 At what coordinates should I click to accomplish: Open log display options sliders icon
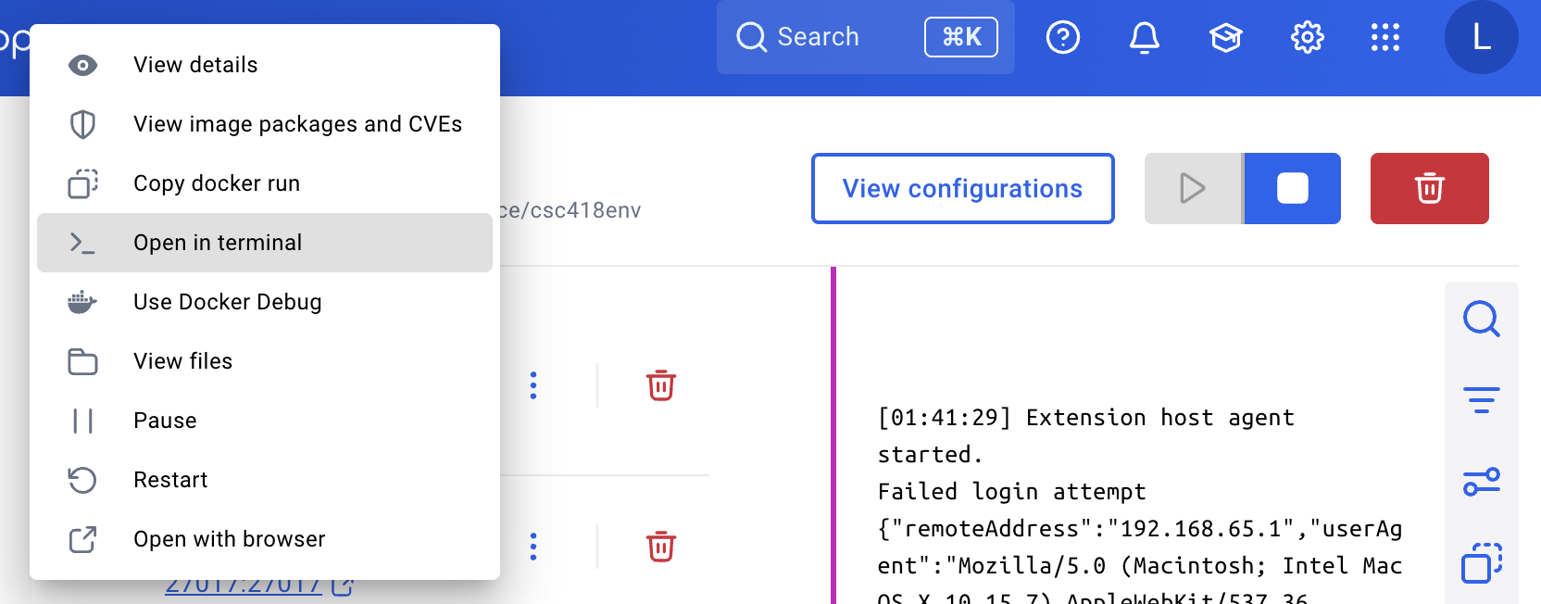coord(1481,482)
